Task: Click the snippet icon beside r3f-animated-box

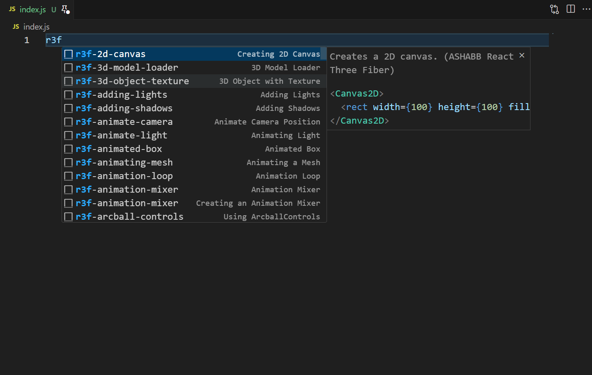Action: point(69,149)
